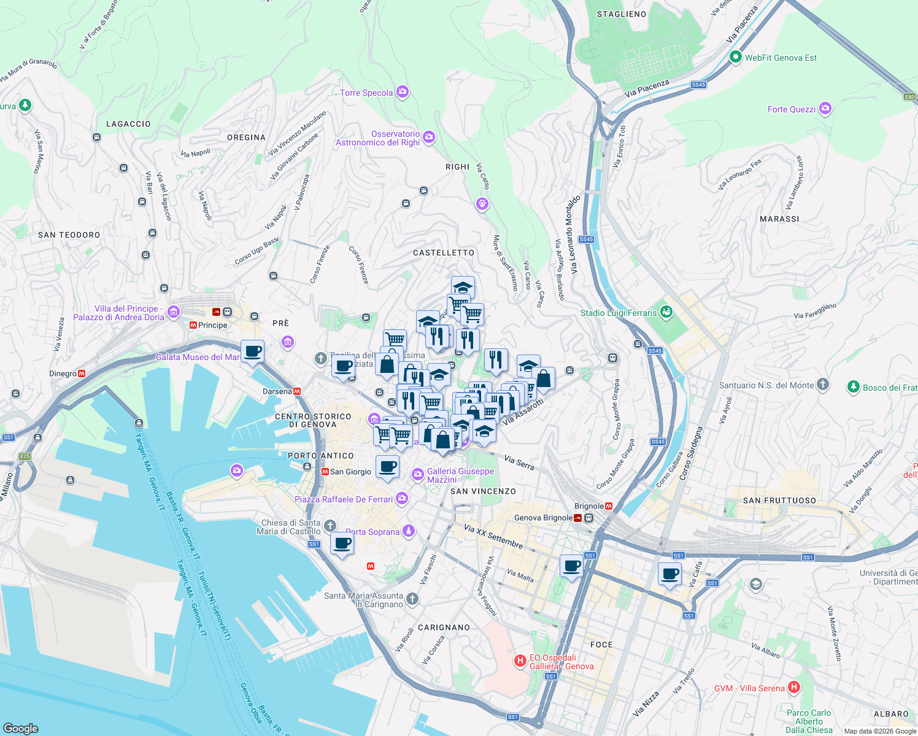The image size is (918, 736).
Task: Click the Torre Specola camera icon
Action: pos(403,93)
